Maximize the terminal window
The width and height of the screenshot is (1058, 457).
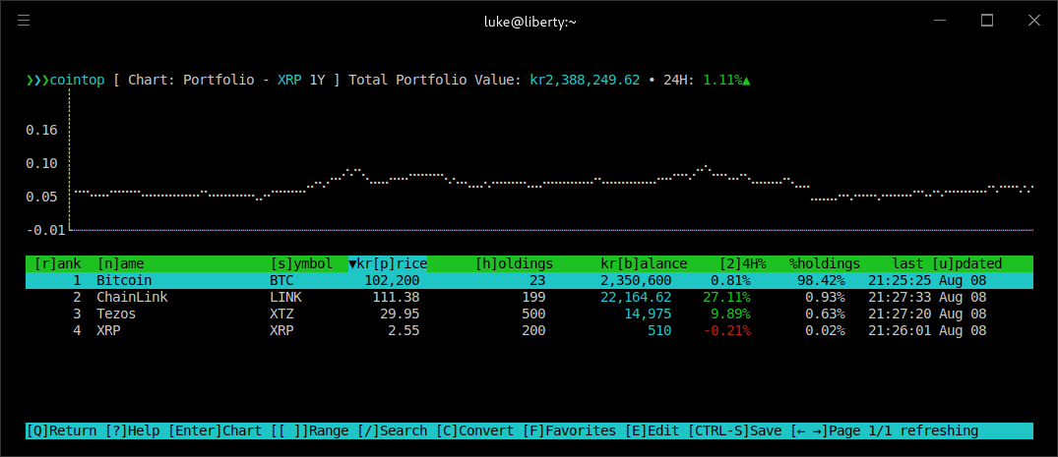987,21
